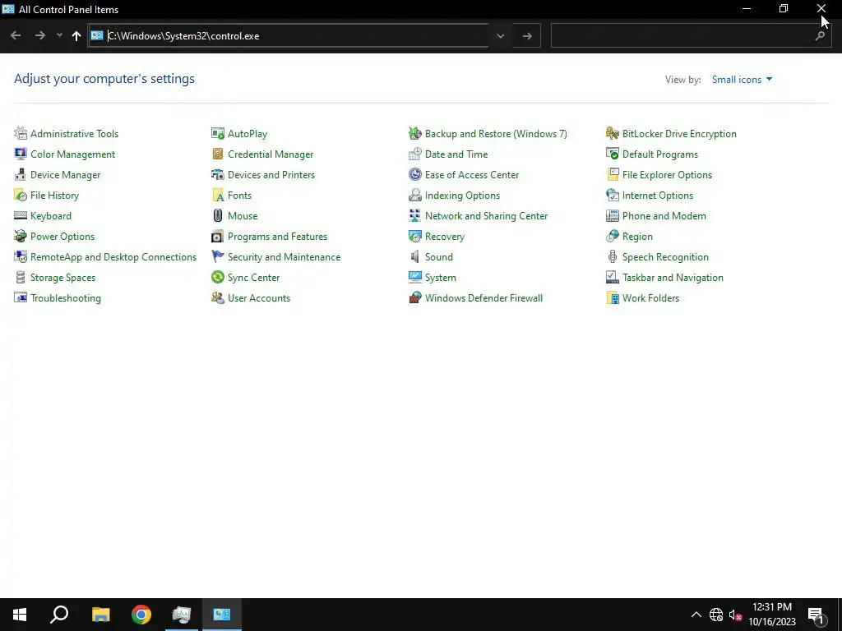Launch File Explorer from the taskbar
842x631 pixels.
click(100, 615)
